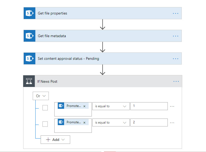This screenshot has height=152, width=206.
Task: Click value field containing 1
Action: (149, 106)
